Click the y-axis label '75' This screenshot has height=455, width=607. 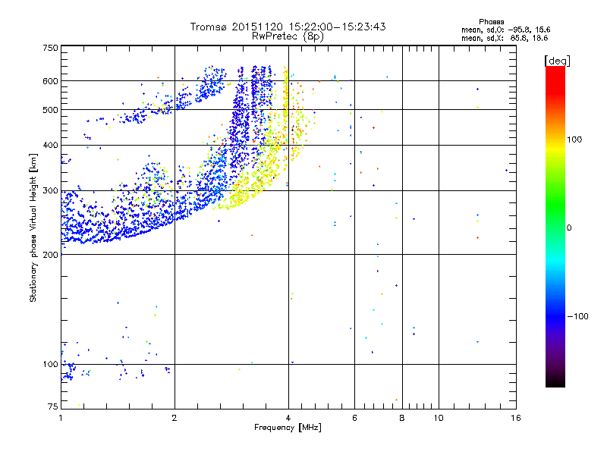click(x=53, y=406)
